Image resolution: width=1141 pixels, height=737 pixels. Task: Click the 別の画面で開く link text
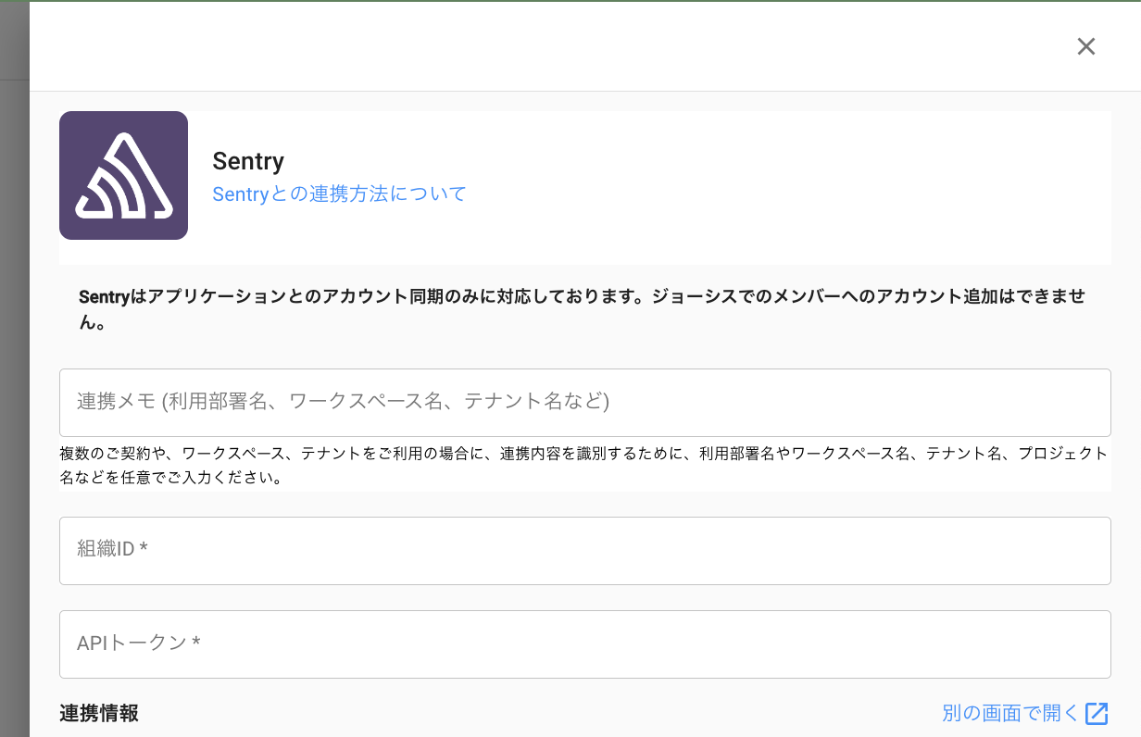[x=1010, y=713]
